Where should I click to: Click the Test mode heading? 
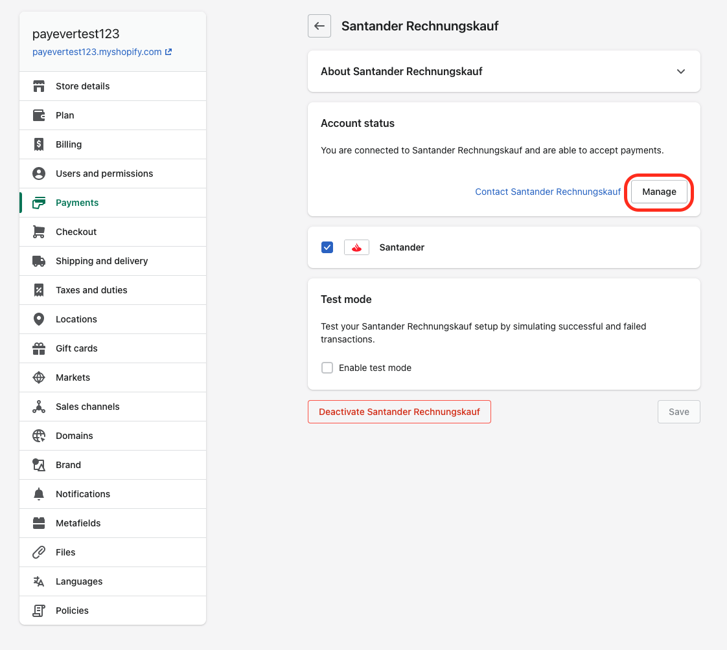(x=346, y=299)
